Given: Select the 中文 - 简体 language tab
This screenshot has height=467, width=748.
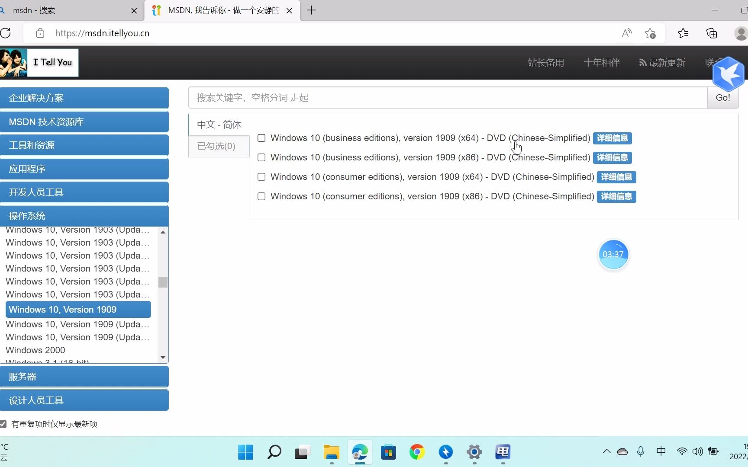Looking at the screenshot, I should [x=219, y=125].
